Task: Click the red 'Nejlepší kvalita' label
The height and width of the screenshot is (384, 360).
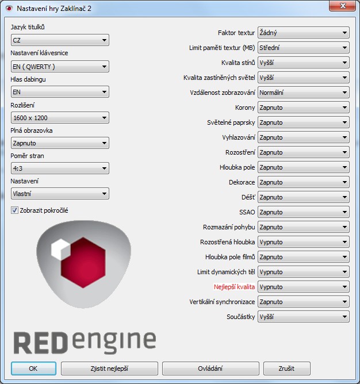Action: 234,287
